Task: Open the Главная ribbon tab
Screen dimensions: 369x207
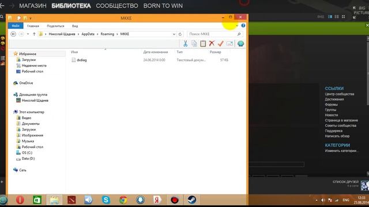Action: click(x=33, y=26)
